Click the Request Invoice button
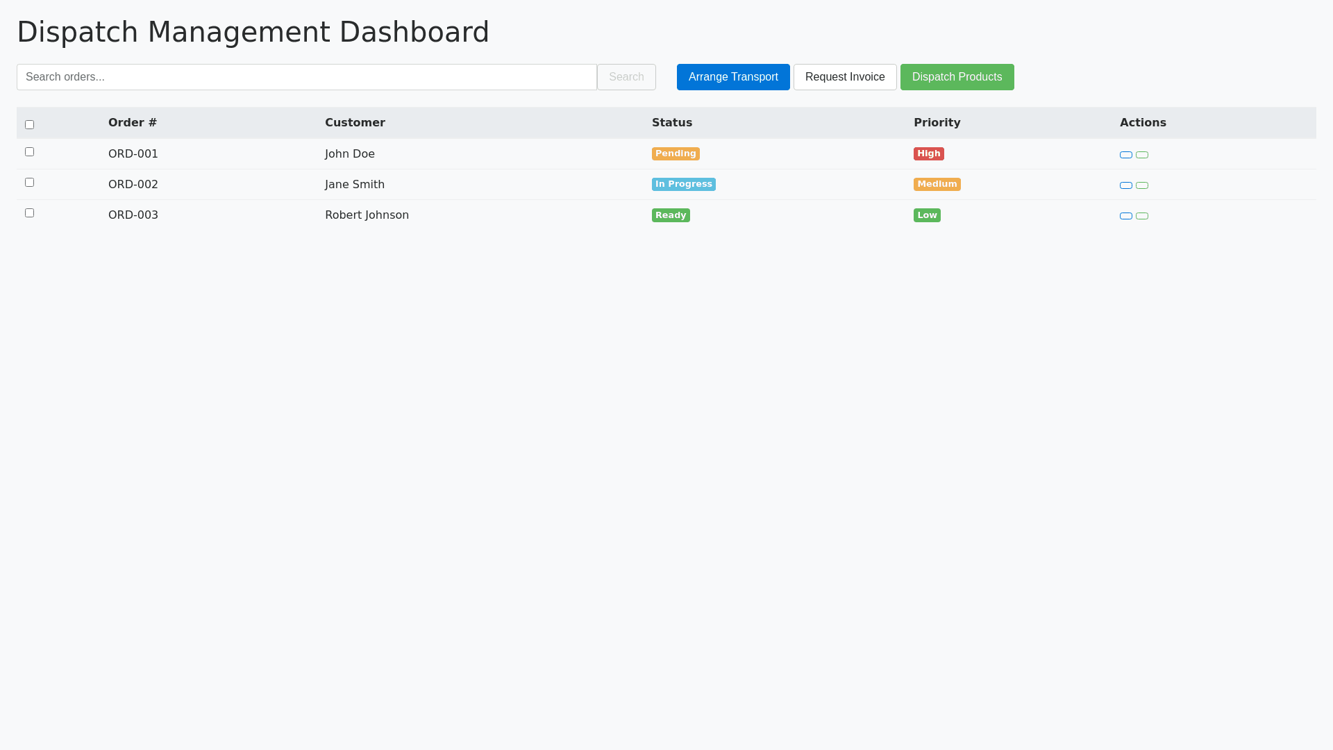The width and height of the screenshot is (1333, 750). [845, 77]
